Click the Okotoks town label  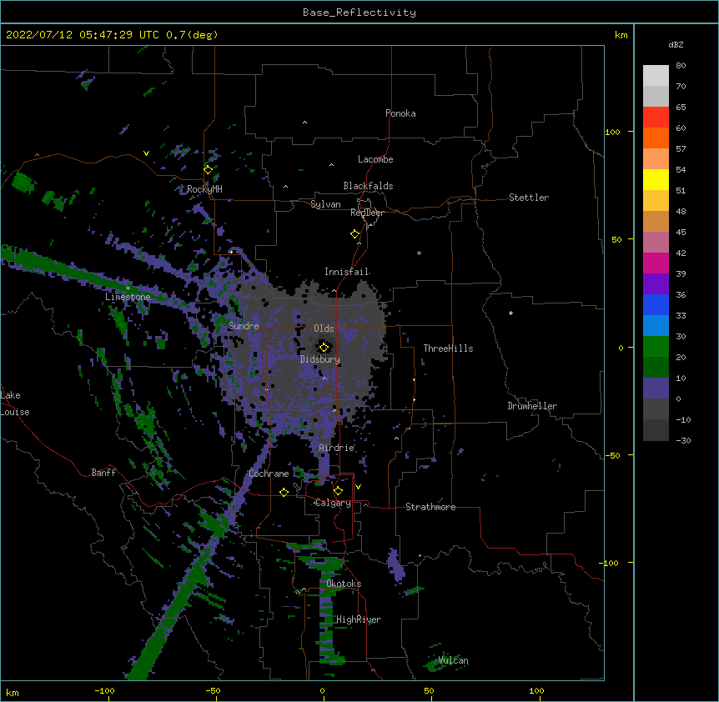pos(344,584)
